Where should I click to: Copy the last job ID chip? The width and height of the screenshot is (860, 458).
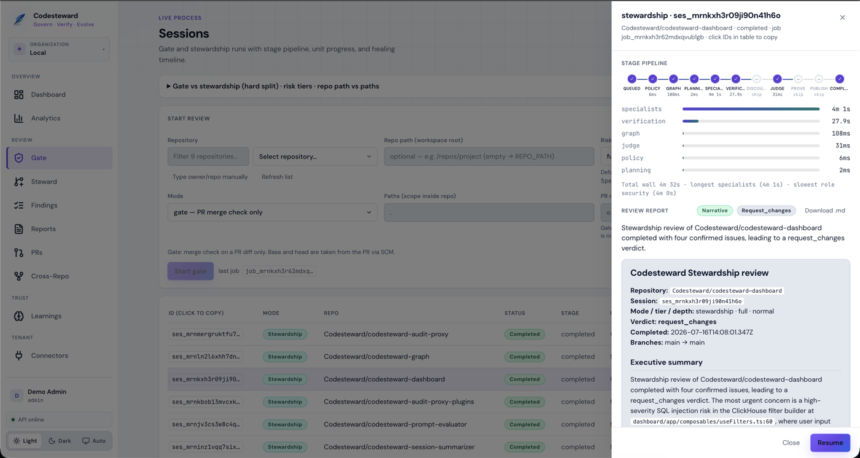click(x=279, y=271)
